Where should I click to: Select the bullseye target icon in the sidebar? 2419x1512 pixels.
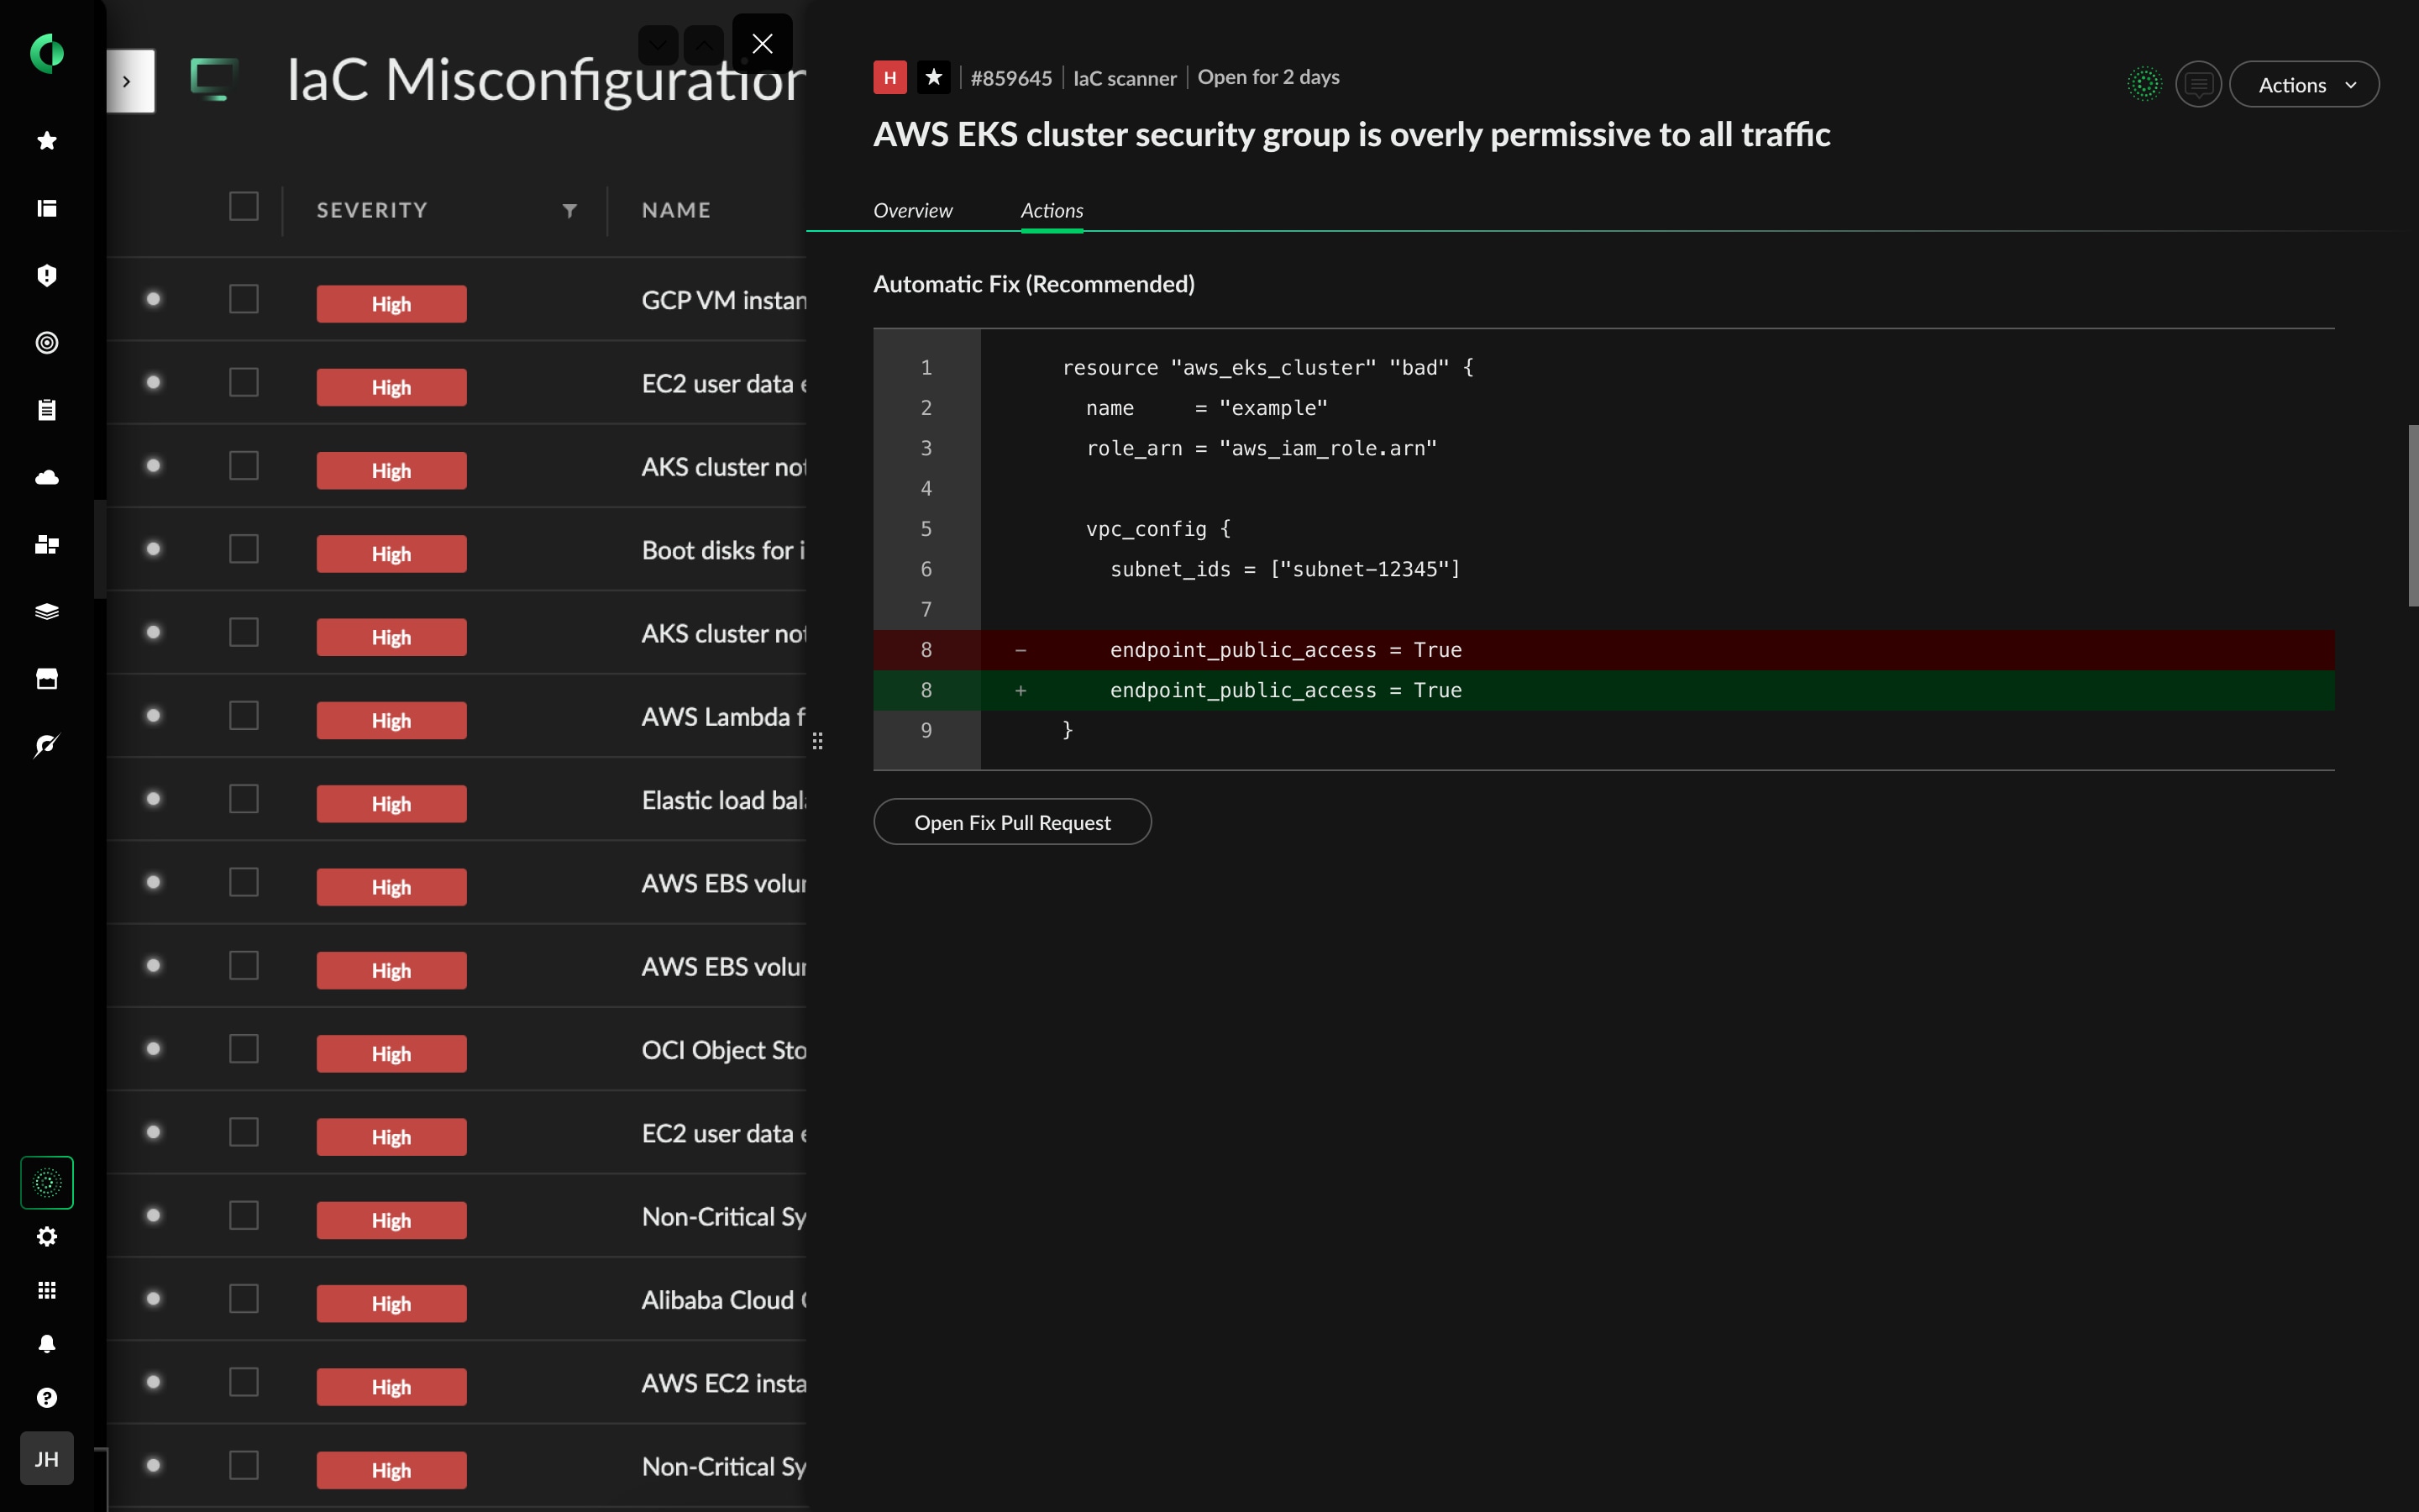pyautogui.click(x=46, y=343)
